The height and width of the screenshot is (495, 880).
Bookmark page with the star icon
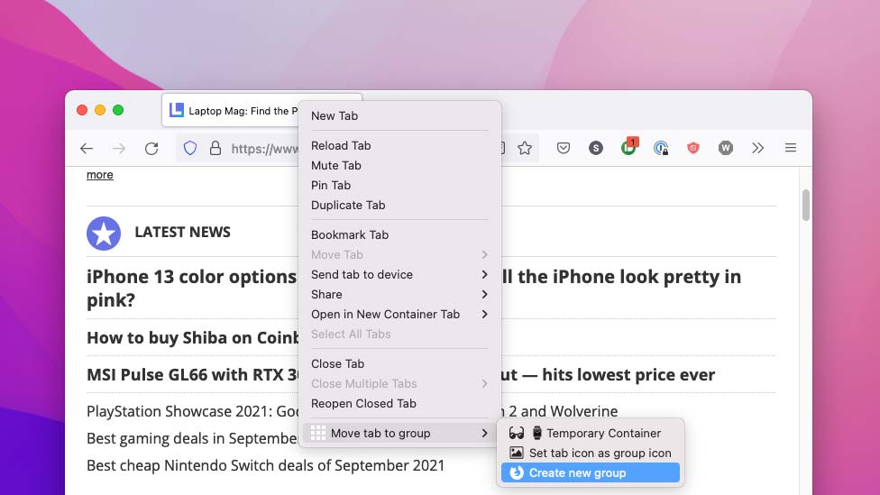tap(525, 148)
